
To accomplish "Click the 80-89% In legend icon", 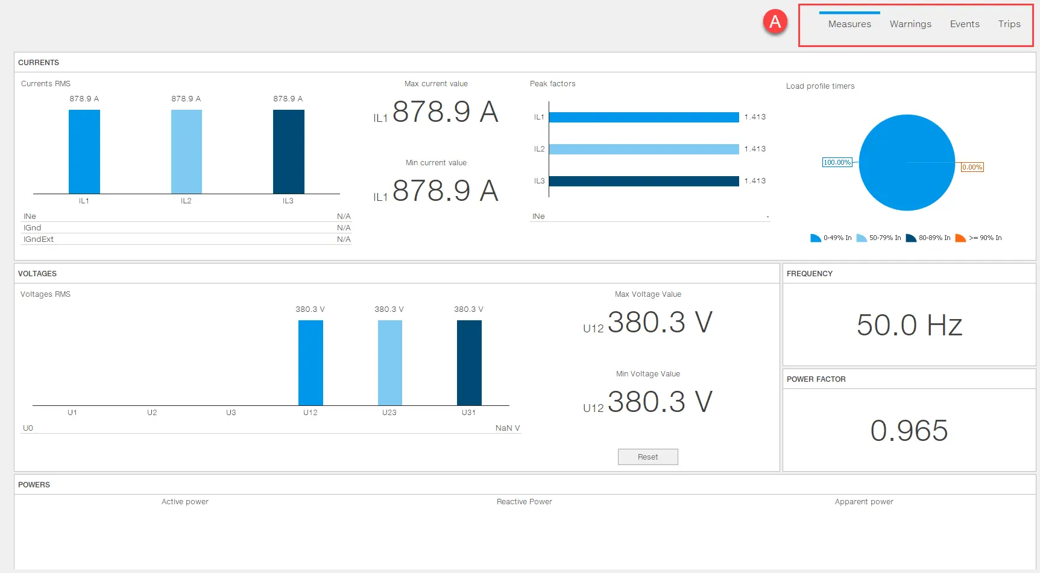I will 910,238.
